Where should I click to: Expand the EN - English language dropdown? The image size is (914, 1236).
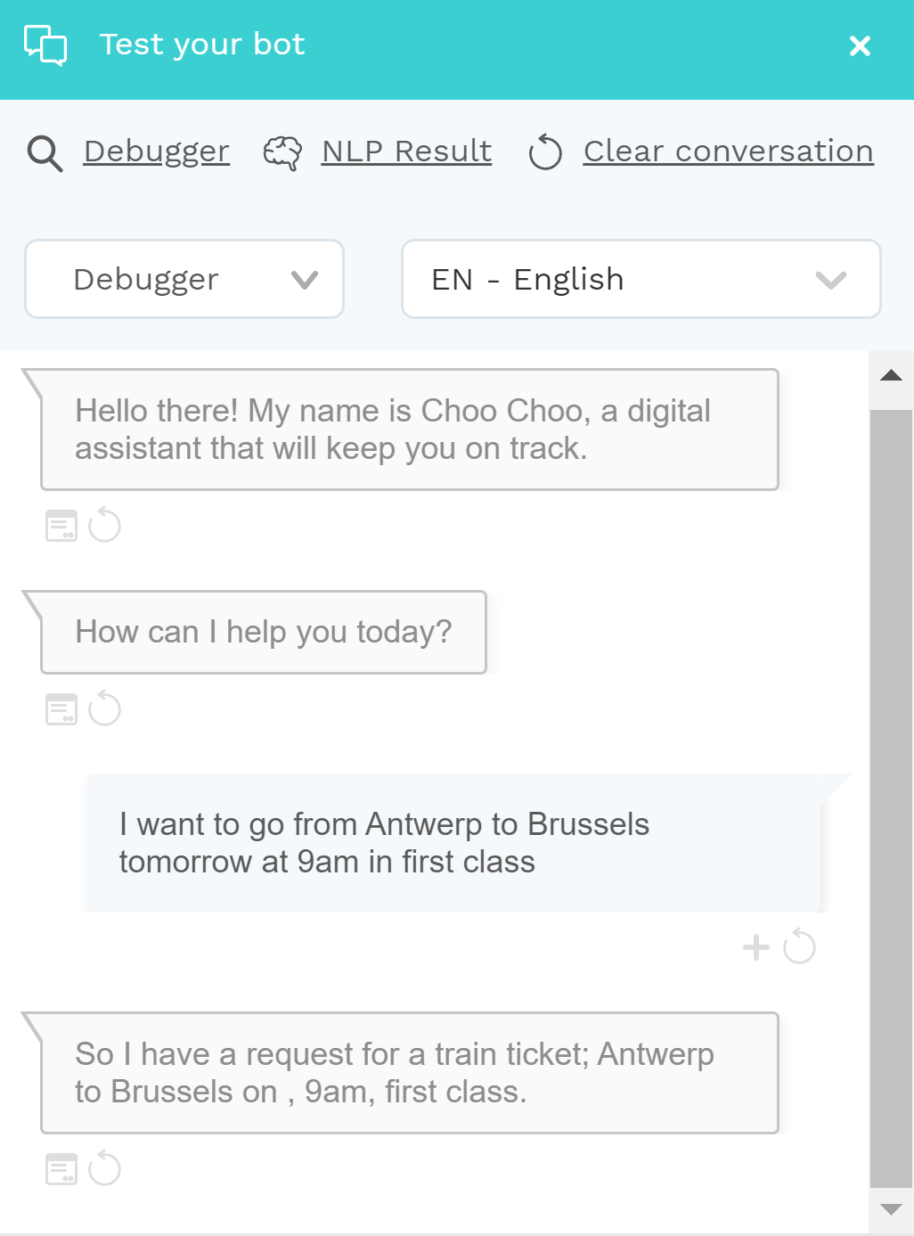click(x=641, y=279)
